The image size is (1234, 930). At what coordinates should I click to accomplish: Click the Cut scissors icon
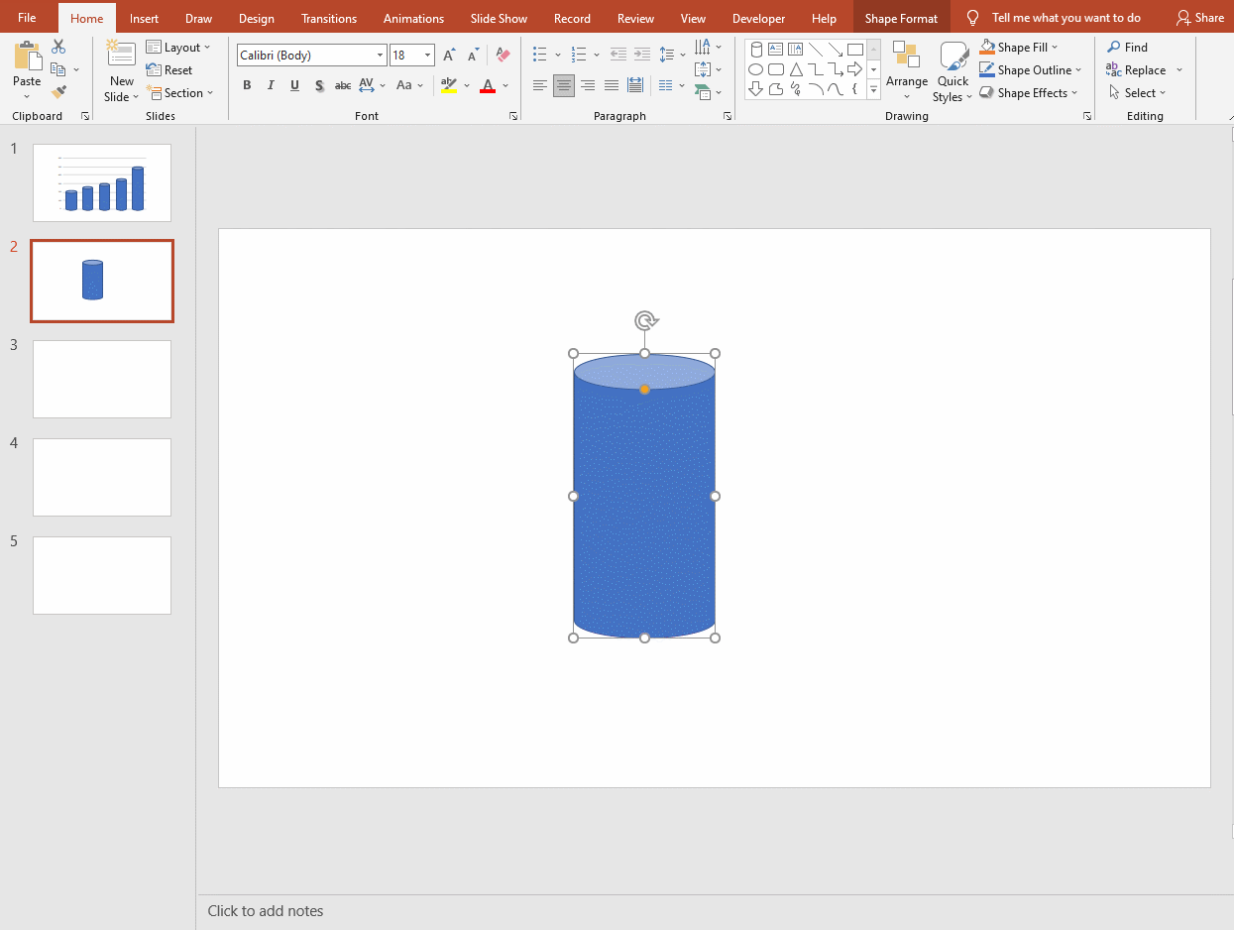58,47
